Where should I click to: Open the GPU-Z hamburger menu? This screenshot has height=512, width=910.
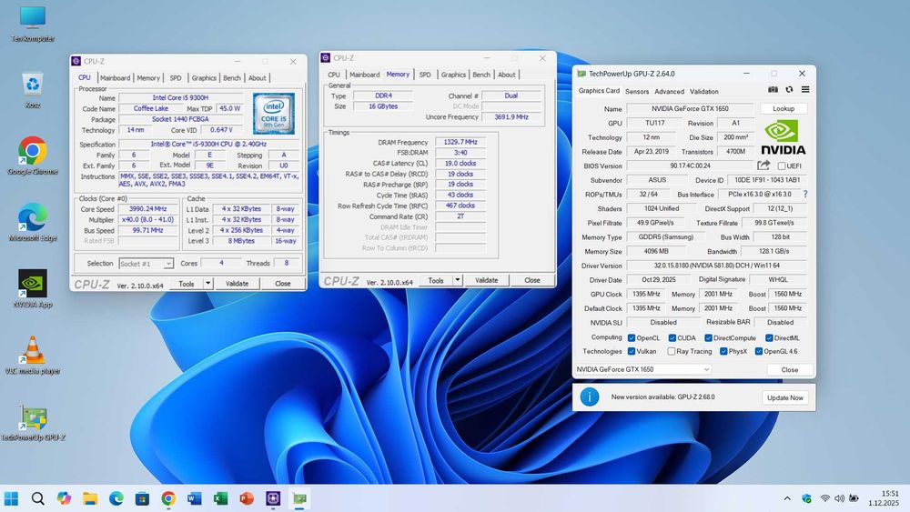click(x=805, y=90)
